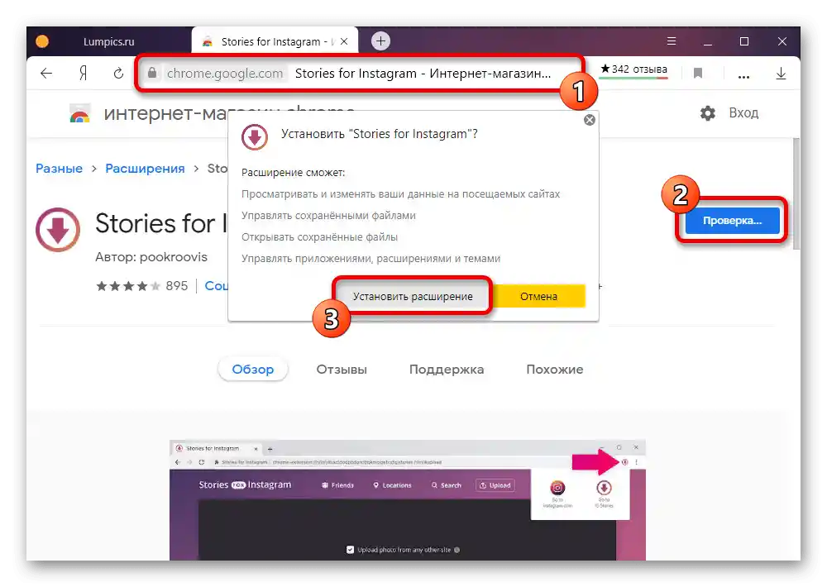Click the orange circle icon in the title bar
The width and height of the screenshot is (827, 587).
[x=42, y=41]
